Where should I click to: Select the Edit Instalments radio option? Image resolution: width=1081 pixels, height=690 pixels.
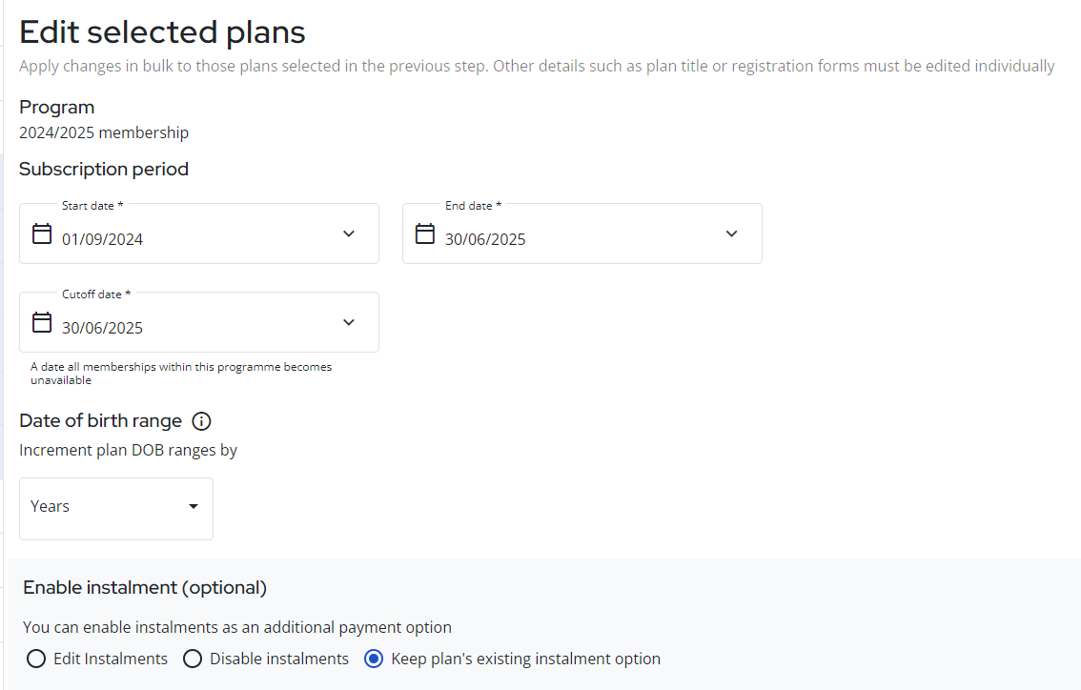(x=36, y=659)
